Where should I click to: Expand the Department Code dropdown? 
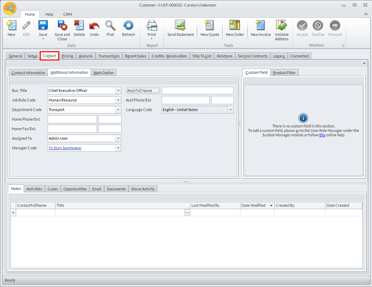pyautogui.click(x=118, y=110)
